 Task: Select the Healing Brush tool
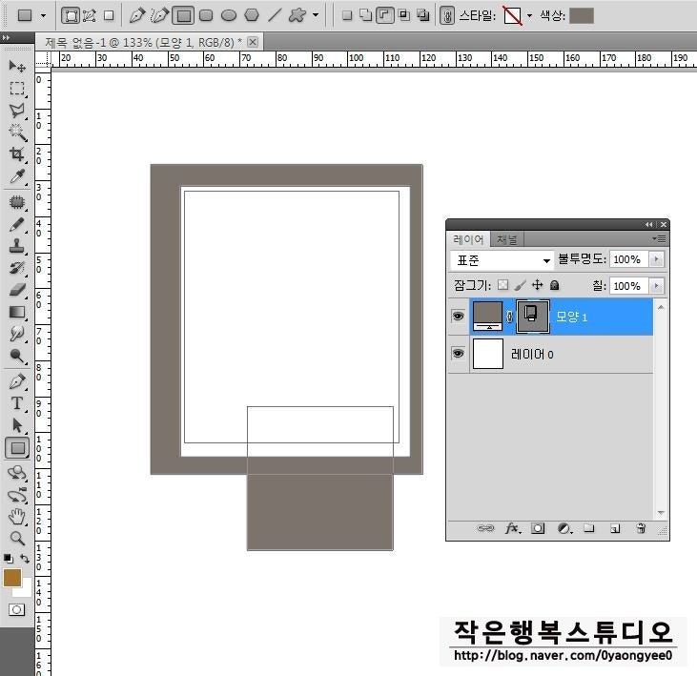tap(17, 202)
